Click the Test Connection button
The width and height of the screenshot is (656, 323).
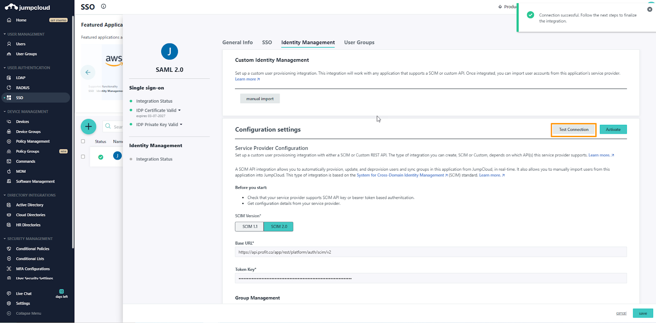(574, 130)
